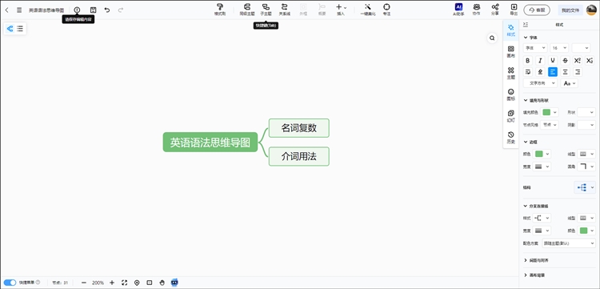Open the Theme side tab
Image resolution: width=600 pixels, height=289 pixels.
pyautogui.click(x=511, y=73)
